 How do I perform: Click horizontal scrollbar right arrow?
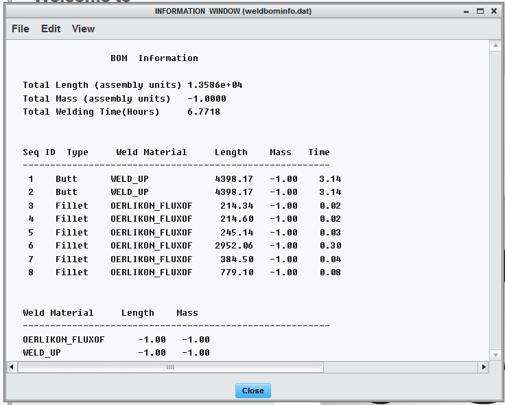[484, 367]
